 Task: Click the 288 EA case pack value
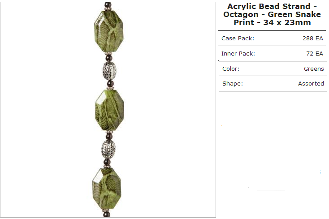(x=312, y=39)
